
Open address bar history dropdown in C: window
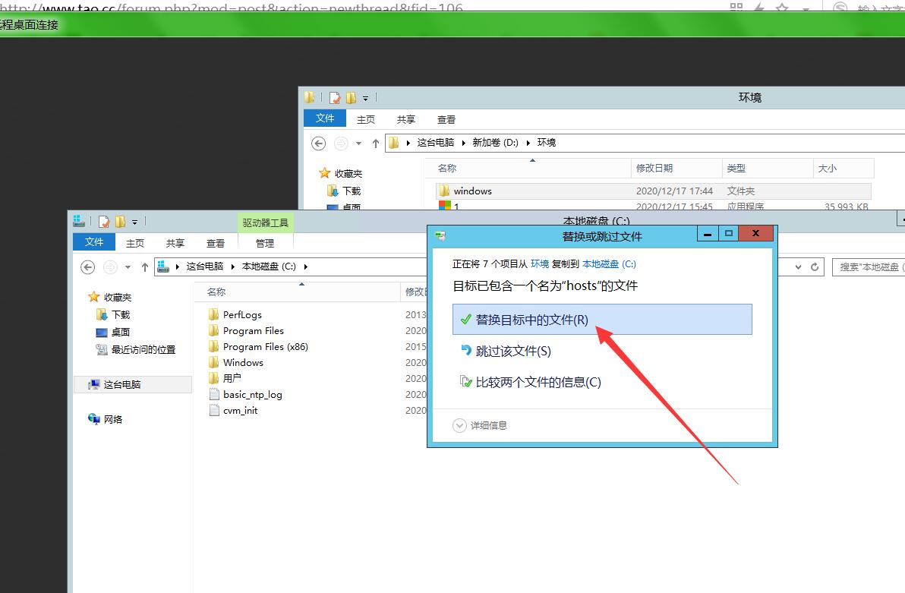[x=798, y=267]
